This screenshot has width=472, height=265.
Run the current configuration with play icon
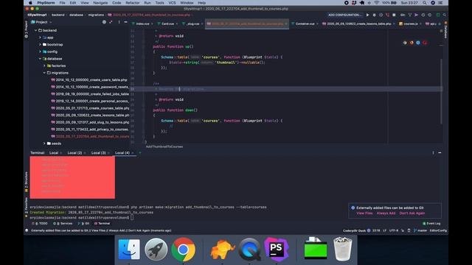pos(367,15)
